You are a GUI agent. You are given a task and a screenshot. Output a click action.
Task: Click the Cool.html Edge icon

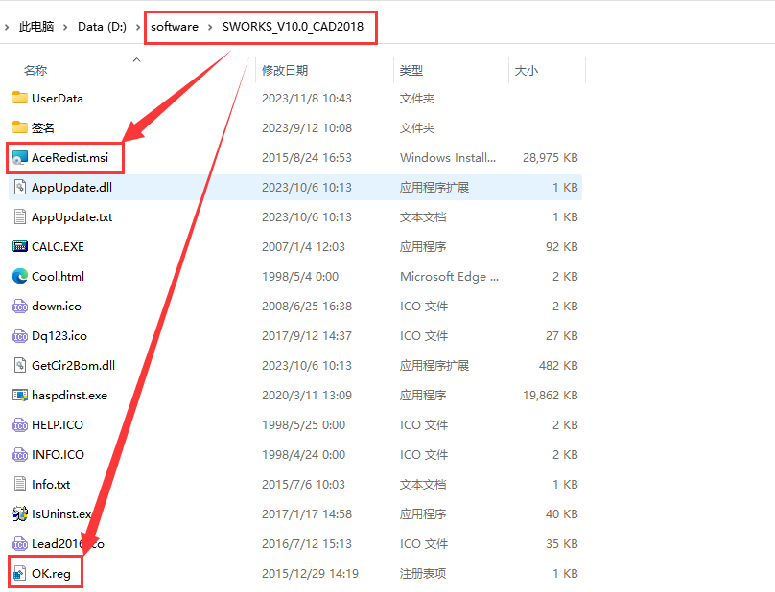[20, 276]
